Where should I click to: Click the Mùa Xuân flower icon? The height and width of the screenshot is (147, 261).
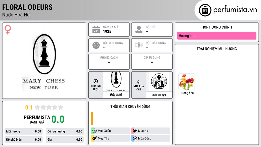(94, 131)
